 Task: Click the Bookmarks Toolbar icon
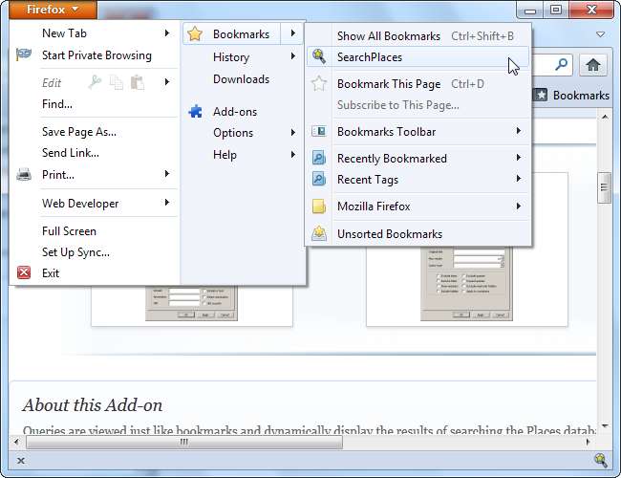[x=319, y=131]
